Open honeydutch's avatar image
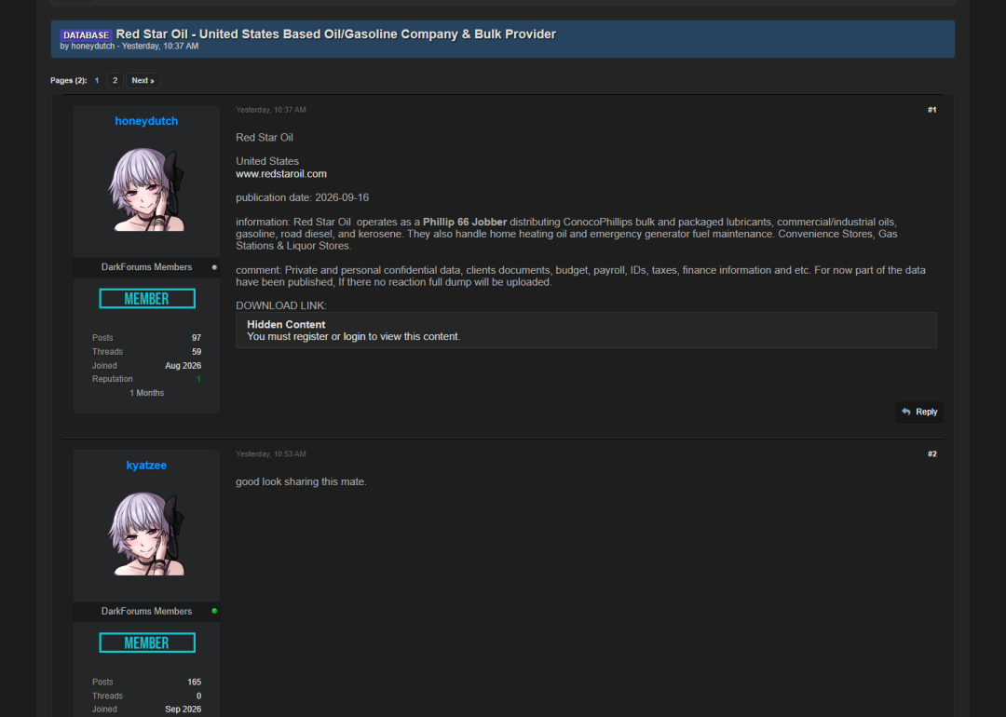The image size is (1006, 717). tap(147, 189)
